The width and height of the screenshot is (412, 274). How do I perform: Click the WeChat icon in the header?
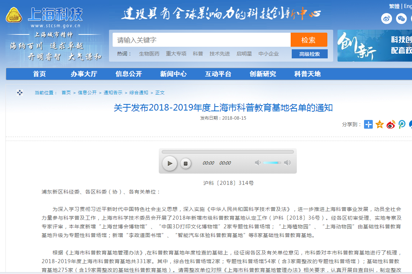tap(401, 18)
